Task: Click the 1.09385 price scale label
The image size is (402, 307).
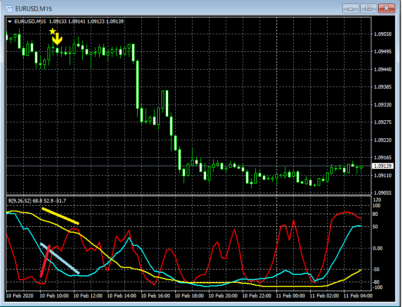Action: coord(382,87)
